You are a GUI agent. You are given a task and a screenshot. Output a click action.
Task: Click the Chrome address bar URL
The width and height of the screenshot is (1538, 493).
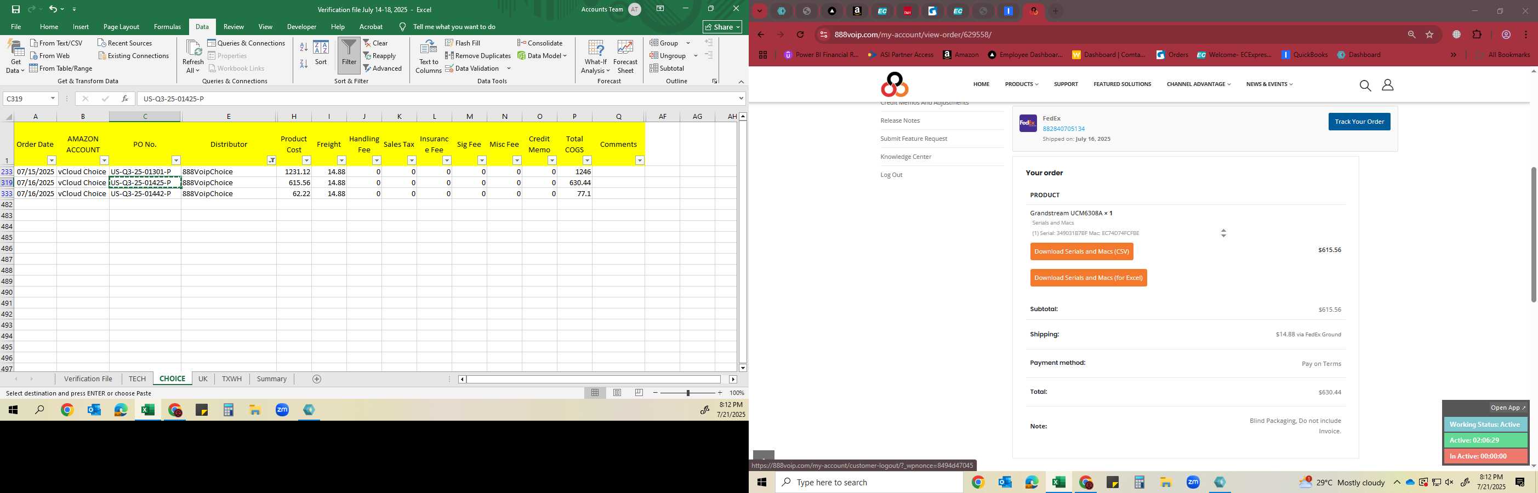pyautogui.click(x=913, y=35)
